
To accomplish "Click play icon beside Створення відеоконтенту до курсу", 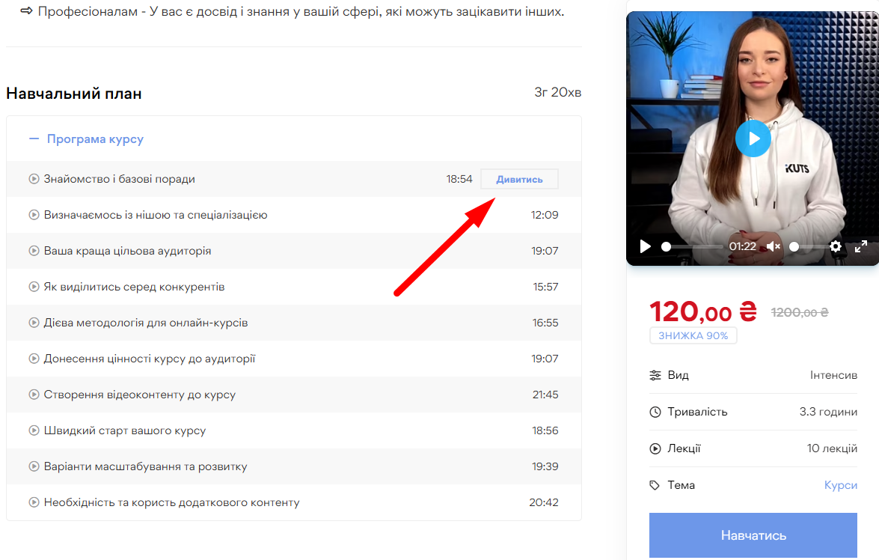I will click(x=34, y=395).
